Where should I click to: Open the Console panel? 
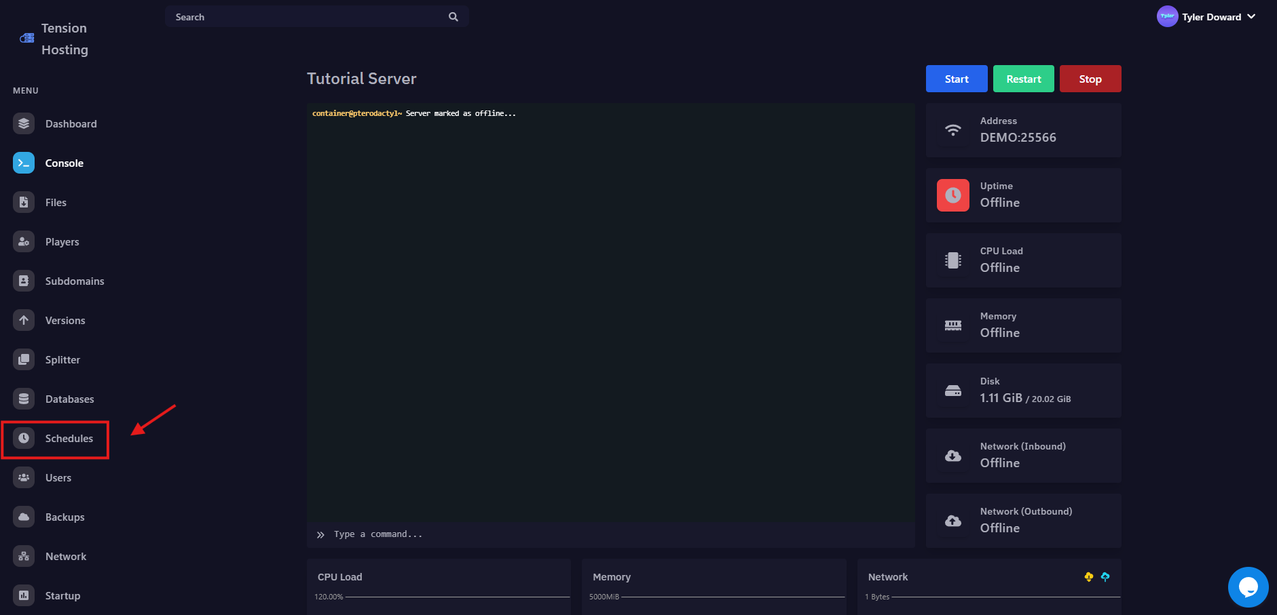(64, 163)
